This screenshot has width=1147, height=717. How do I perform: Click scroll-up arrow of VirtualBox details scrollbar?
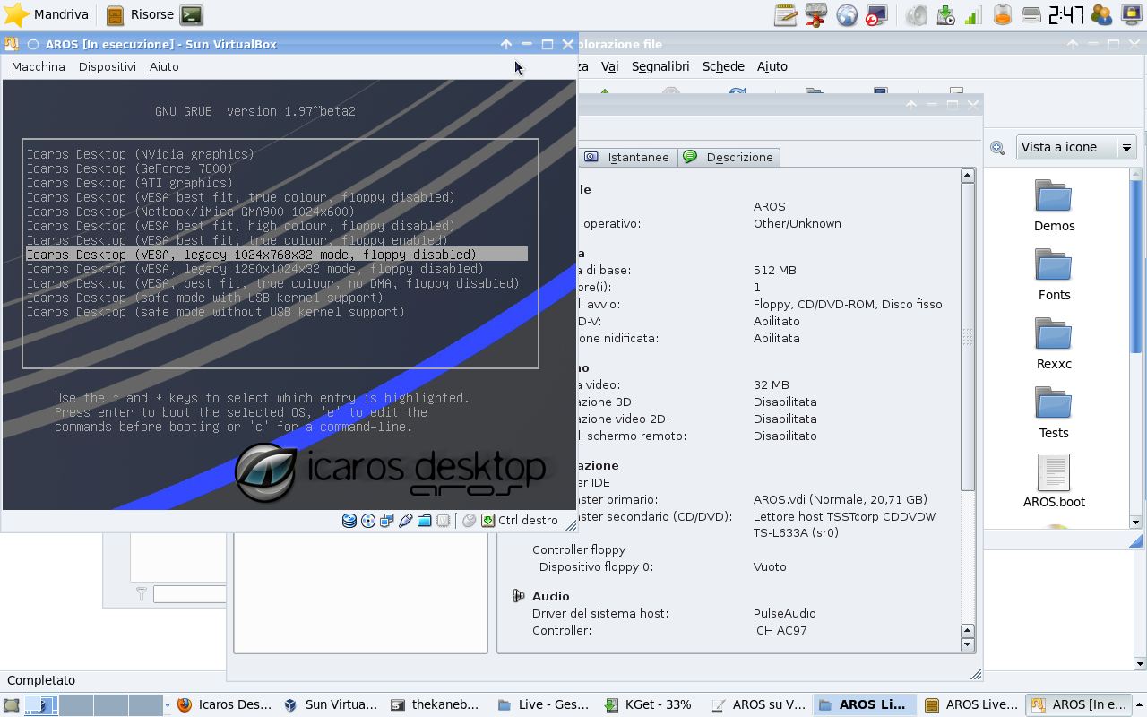[968, 177]
